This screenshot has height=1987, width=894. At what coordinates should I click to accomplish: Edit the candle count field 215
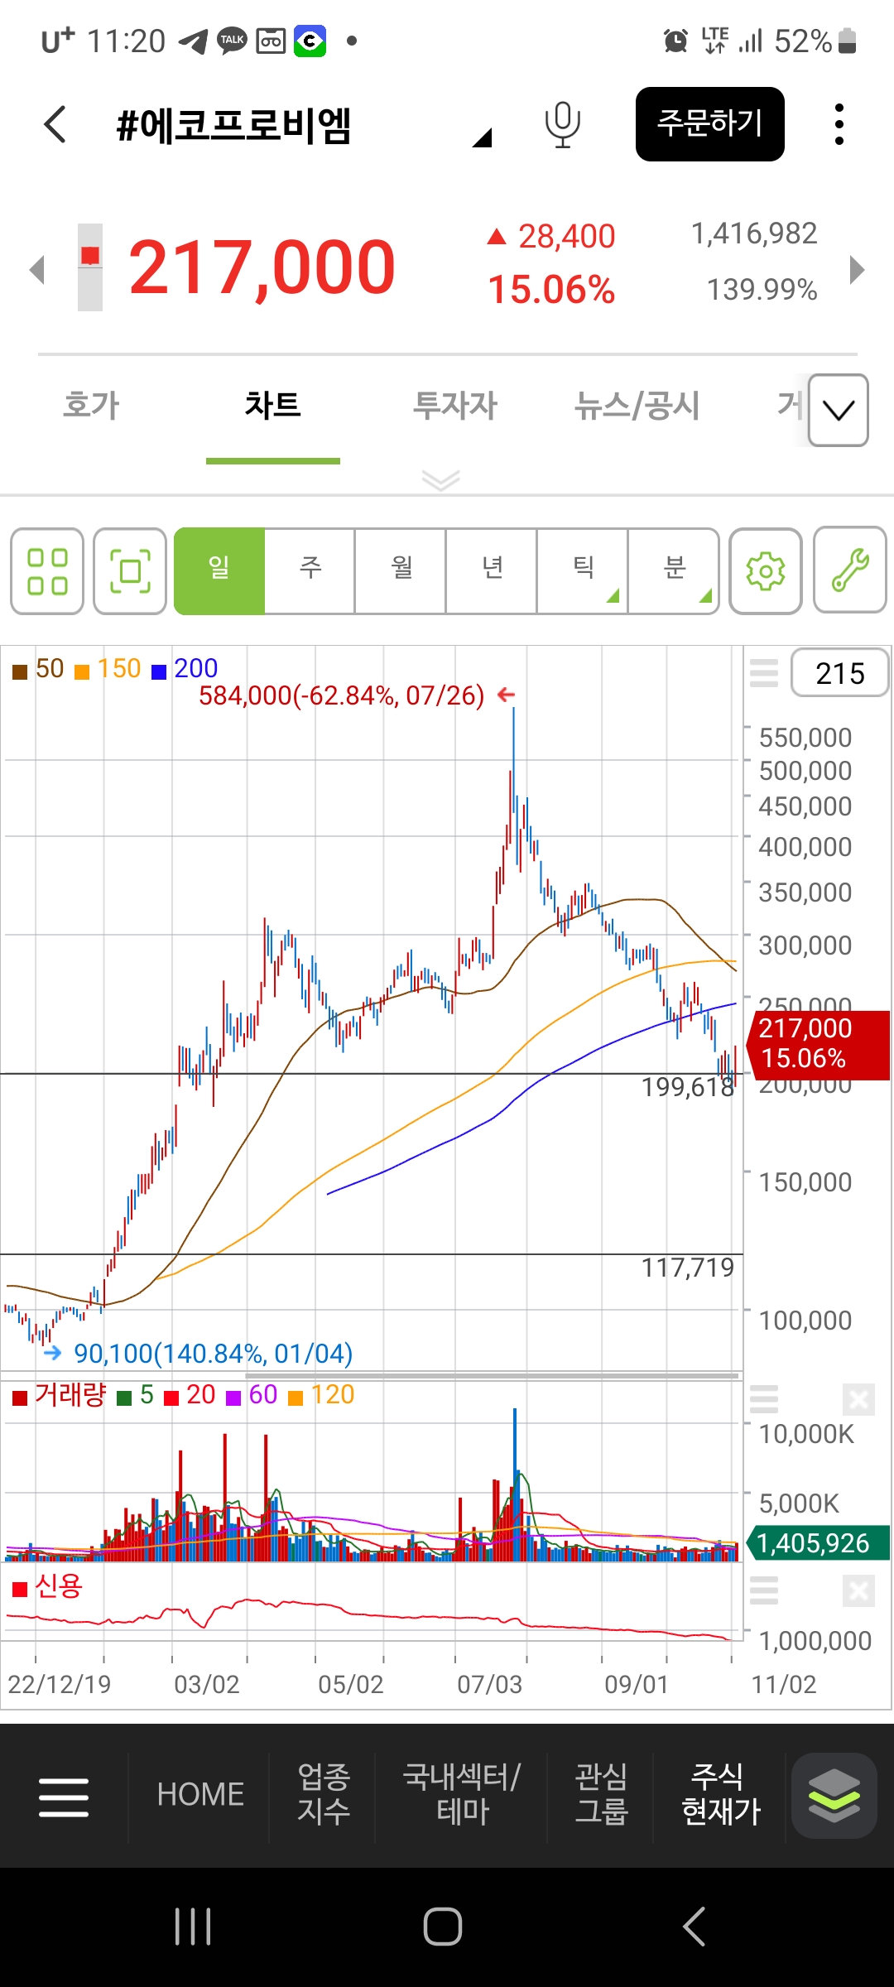(839, 673)
